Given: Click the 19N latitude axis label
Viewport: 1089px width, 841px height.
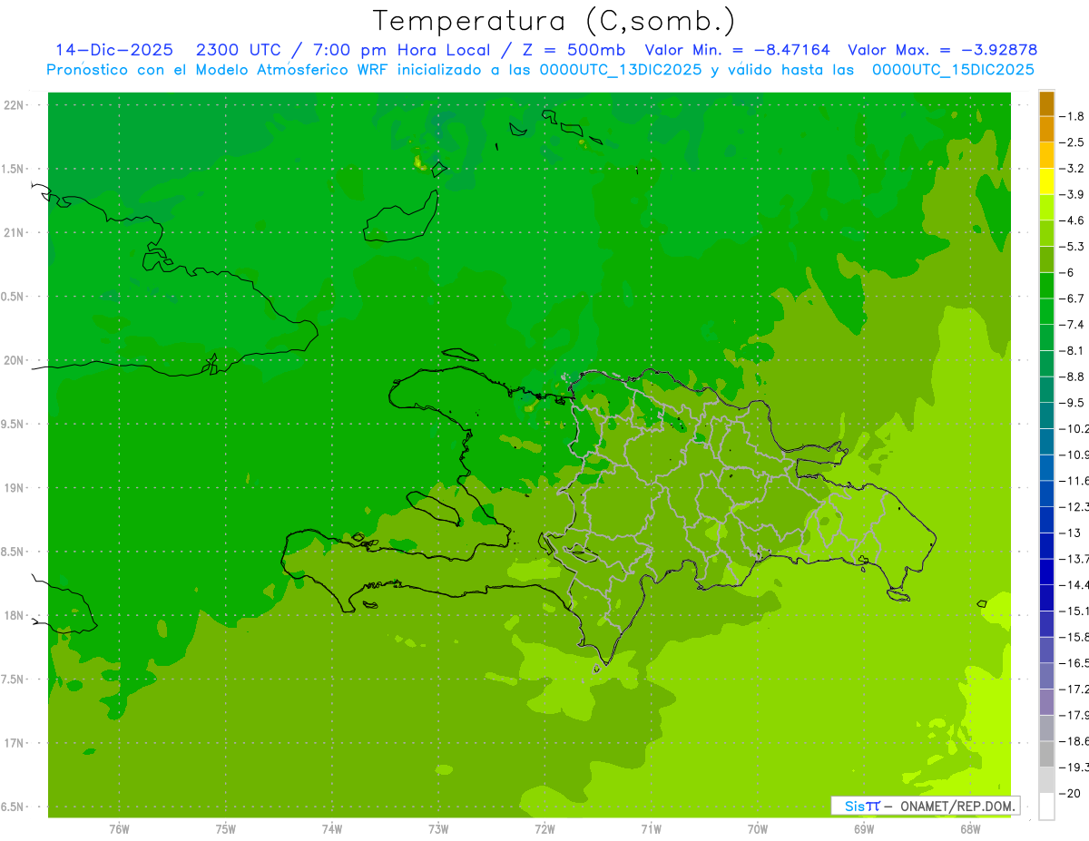Looking at the screenshot, I should pos(14,487).
